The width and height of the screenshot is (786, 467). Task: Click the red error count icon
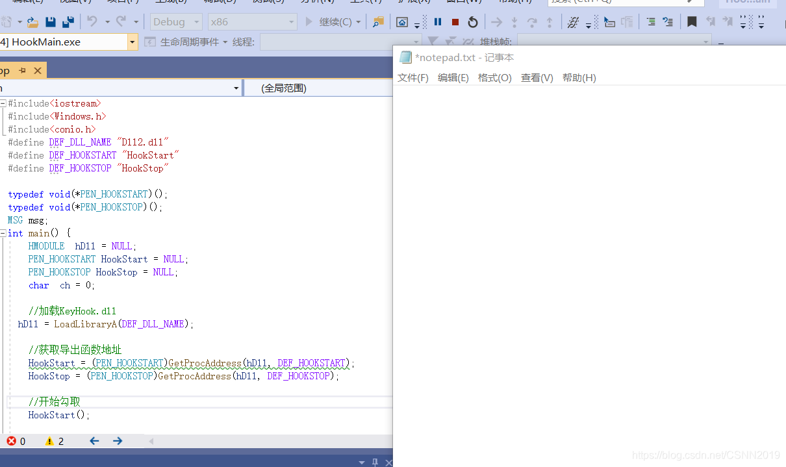coord(12,441)
